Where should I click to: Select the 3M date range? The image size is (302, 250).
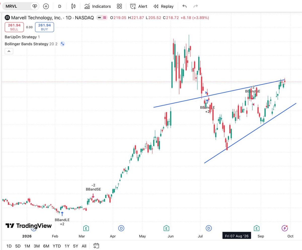pyautogui.click(x=37, y=246)
